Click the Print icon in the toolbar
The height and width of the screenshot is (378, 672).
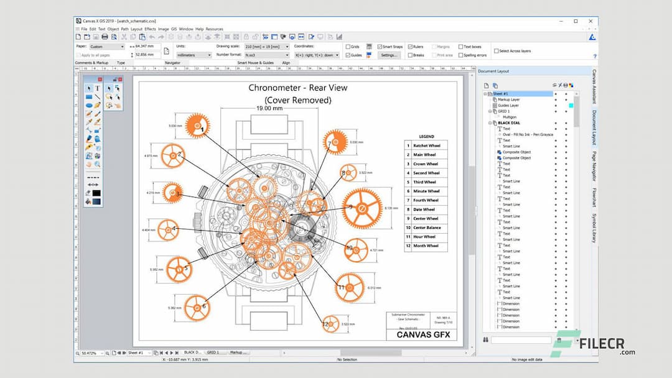pyautogui.click(x=105, y=37)
